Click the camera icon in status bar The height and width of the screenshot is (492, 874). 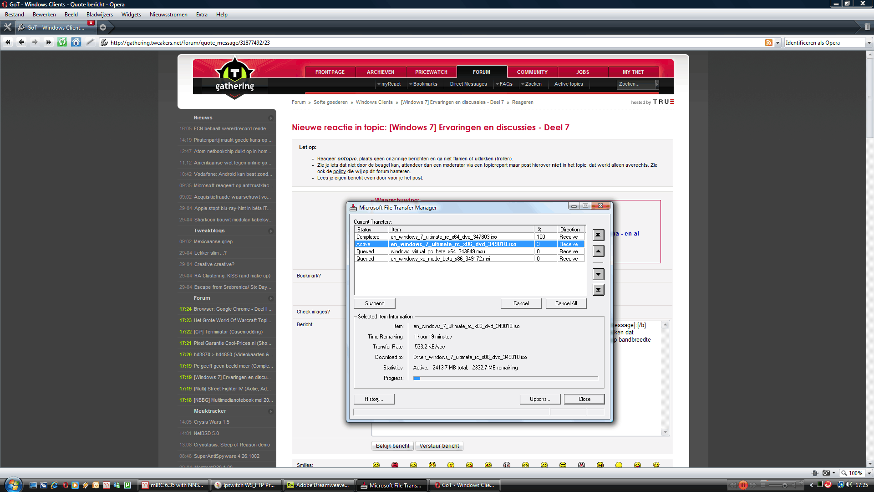(x=826, y=473)
